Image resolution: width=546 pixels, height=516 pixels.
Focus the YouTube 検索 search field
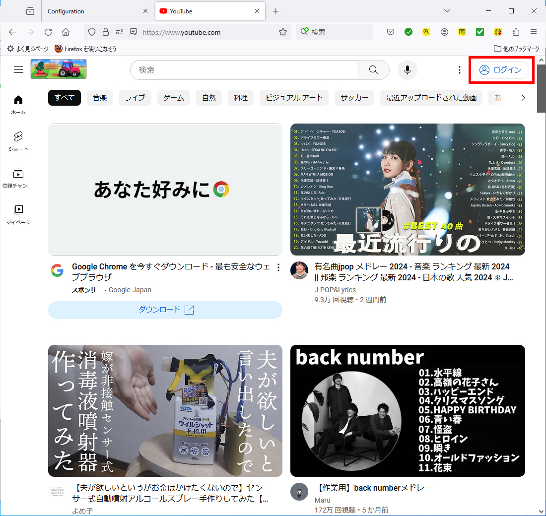click(x=244, y=70)
